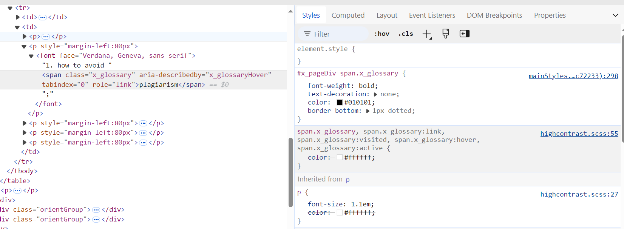624x229 pixels.
Task: Select the closing </tr> tag row
Action: [x=23, y=161]
